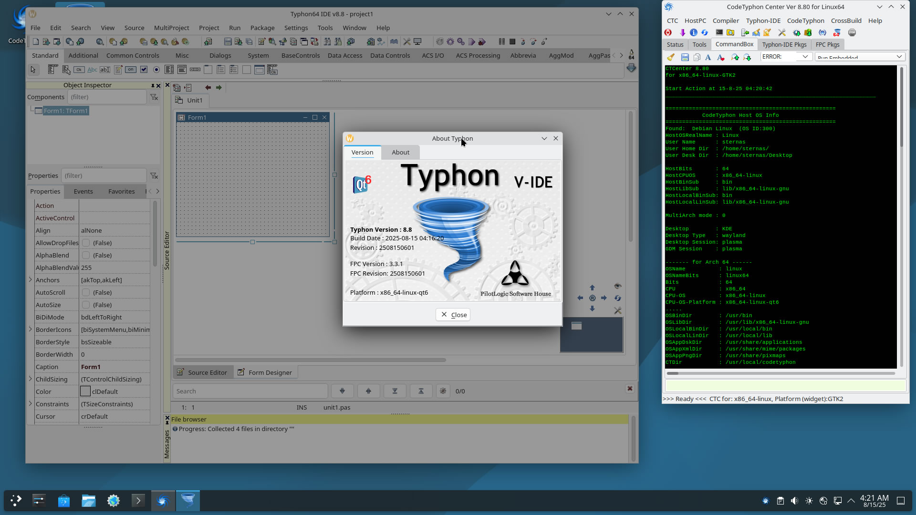Toggle the AlphaBlend checkbox
The image size is (916, 515).
pyautogui.click(x=86, y=255)
